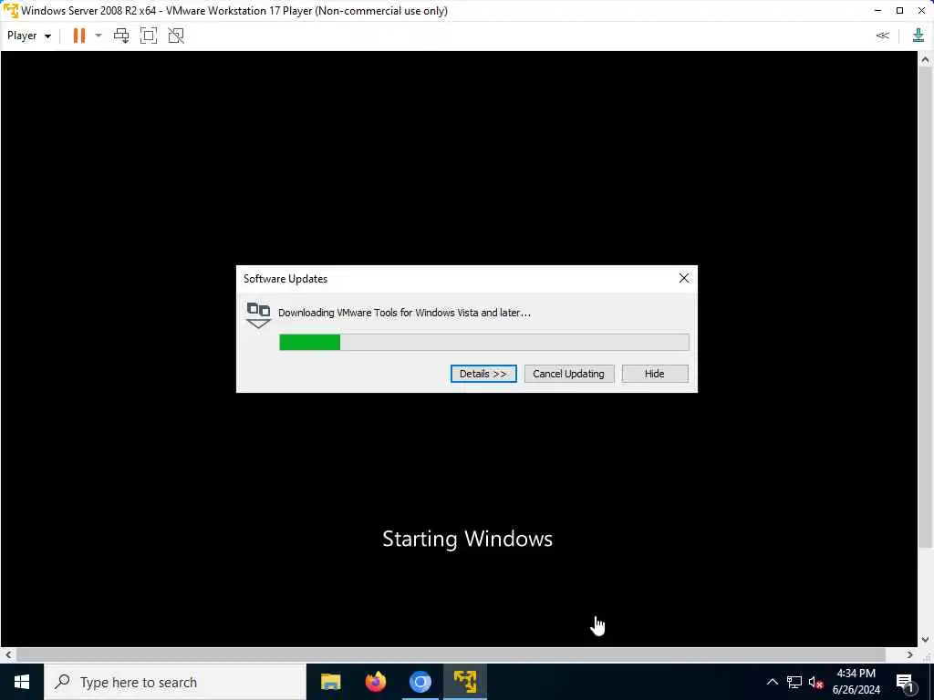The width and height of the screenshot is (934, 700).
Task: Click the muted volume tray icon
Action: click(x=815, y=682)
